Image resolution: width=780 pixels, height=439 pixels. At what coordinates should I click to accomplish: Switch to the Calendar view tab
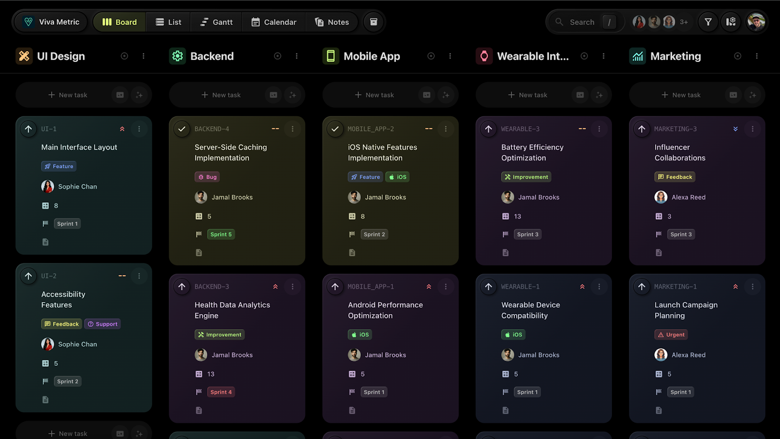click(x=273, y=21)
